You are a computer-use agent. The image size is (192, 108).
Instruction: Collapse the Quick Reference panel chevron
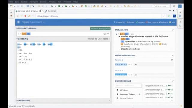point(173,81)
